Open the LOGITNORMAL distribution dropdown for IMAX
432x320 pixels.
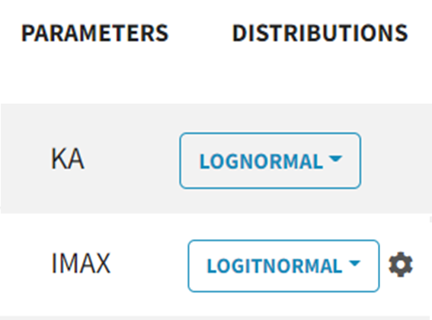283,266
